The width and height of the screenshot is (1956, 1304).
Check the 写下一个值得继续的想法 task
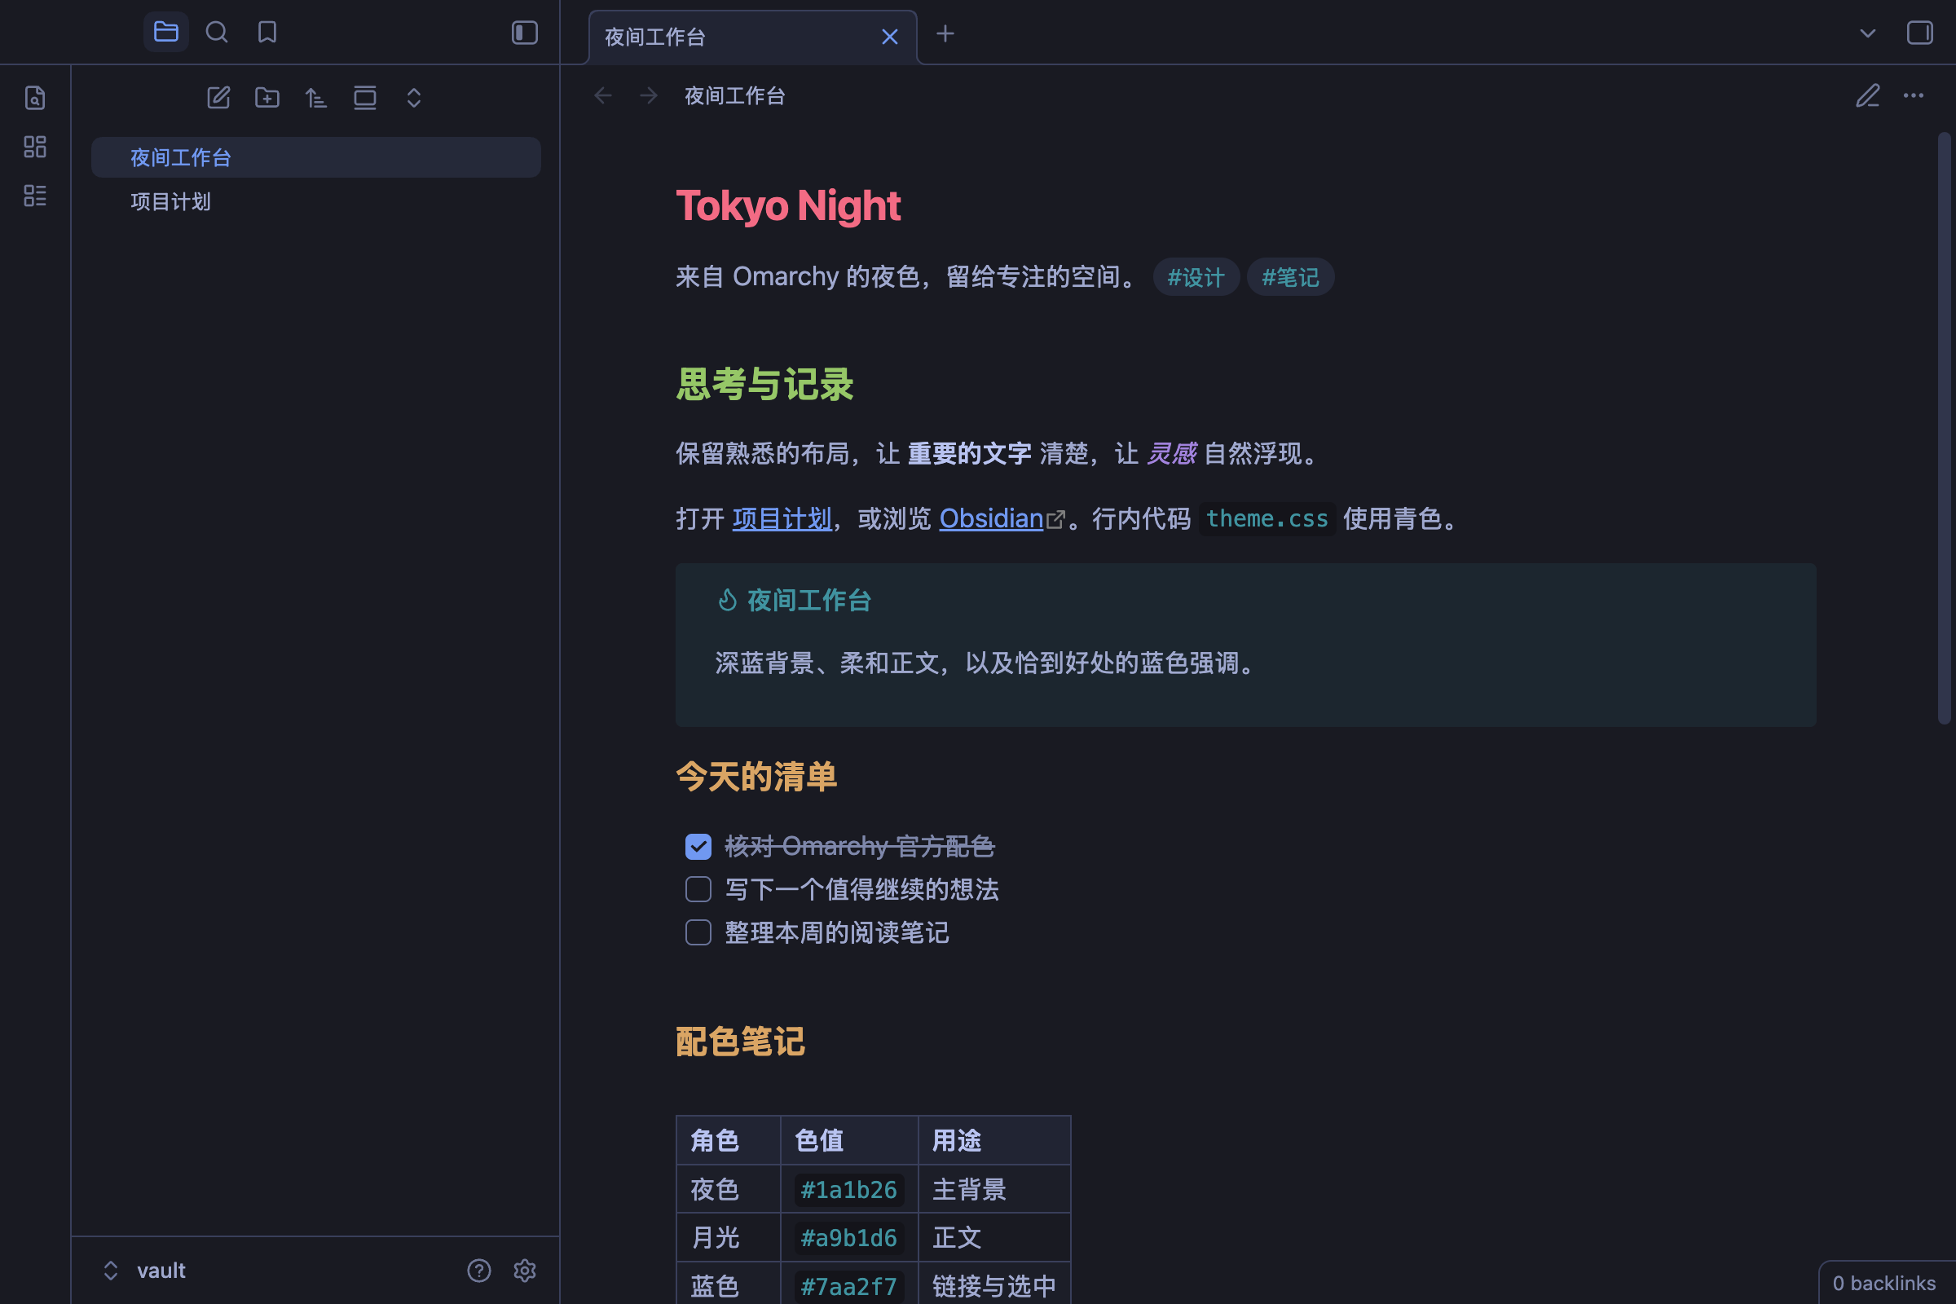pos(698,890)
